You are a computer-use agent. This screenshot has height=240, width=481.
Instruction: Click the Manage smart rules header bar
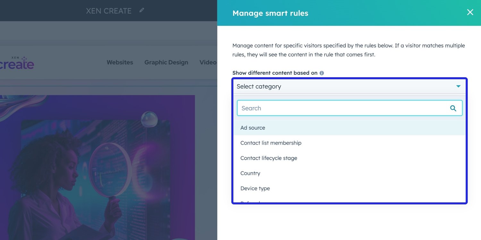coord(270,13)
